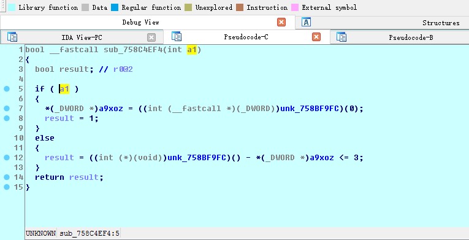Screen dimensions: 469x240
Task: Click result in the return statement
Action: coord(84,177)
